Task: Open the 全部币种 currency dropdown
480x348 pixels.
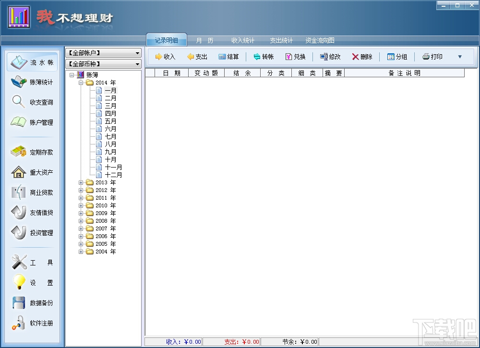Action: [104, 64]
